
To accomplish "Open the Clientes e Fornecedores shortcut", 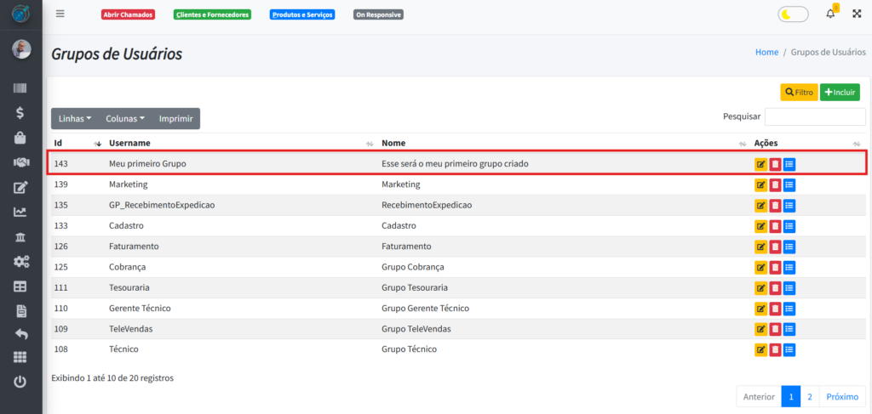I will point(212,14).
